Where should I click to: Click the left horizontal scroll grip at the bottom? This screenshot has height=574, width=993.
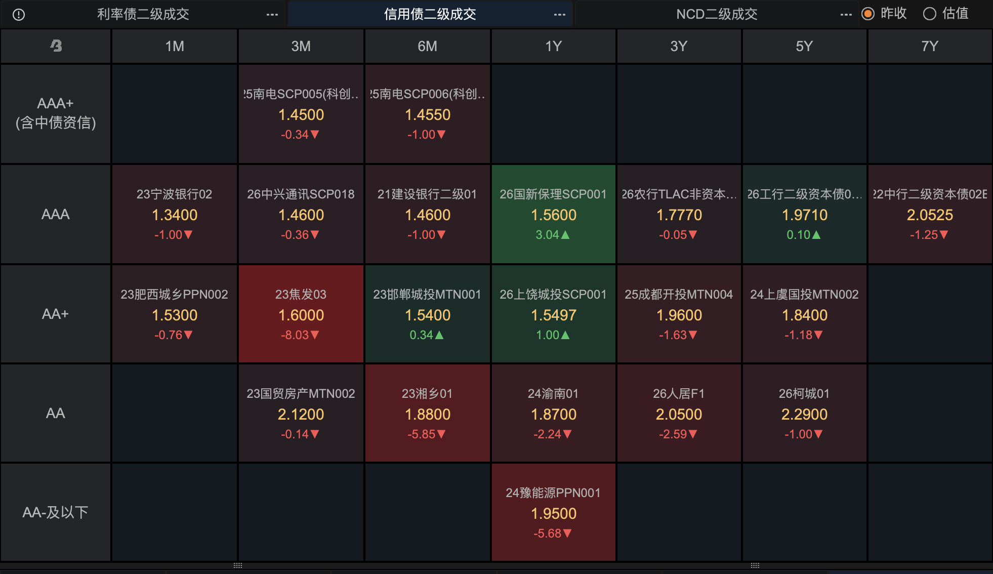pyautogui.click(x=238, y=565)
